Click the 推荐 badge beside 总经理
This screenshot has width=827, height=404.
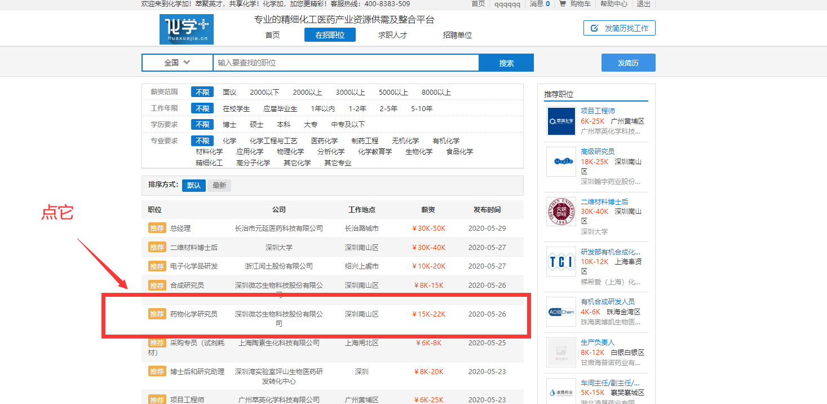(157, 228)
